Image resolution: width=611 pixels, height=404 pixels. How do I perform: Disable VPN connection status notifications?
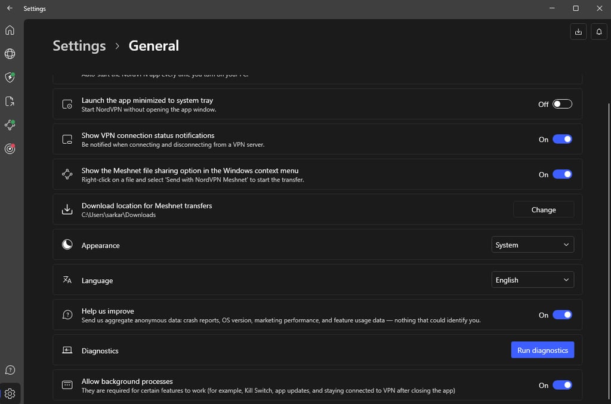click(x=562, y=139)
